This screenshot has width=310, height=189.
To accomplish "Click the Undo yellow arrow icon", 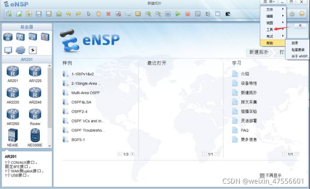I will pyautogui.click(x=68, y=14).
